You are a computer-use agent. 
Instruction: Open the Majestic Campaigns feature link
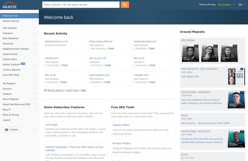[75, 149]
